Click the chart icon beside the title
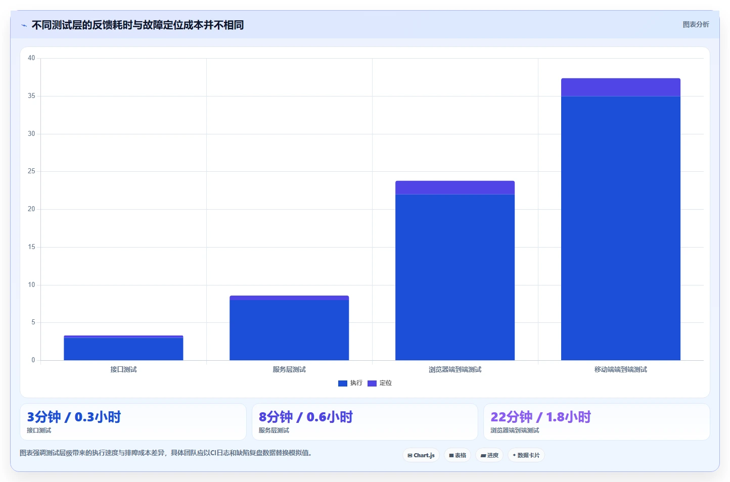Screen dimensions: 730x482 (x=24, y=25)
